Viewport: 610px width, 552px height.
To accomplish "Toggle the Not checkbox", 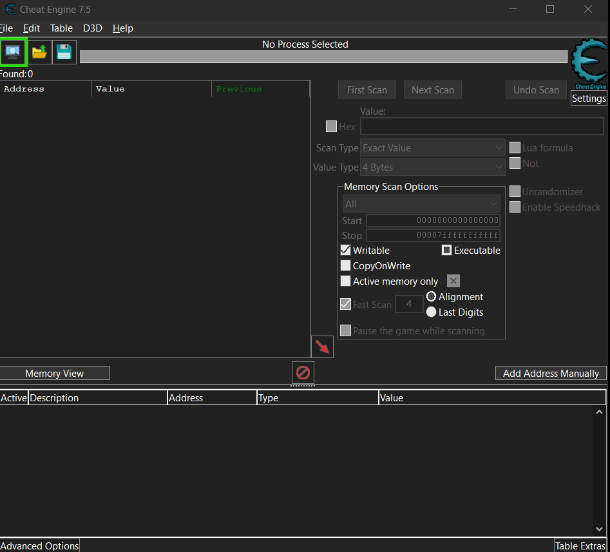I will point(515,163).
